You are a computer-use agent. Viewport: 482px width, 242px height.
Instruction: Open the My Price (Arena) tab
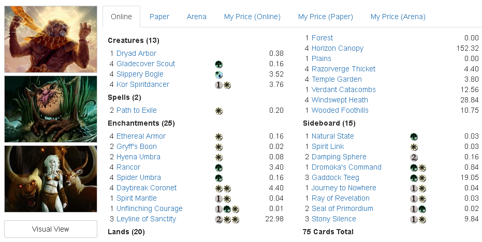[x=398, y=17]
